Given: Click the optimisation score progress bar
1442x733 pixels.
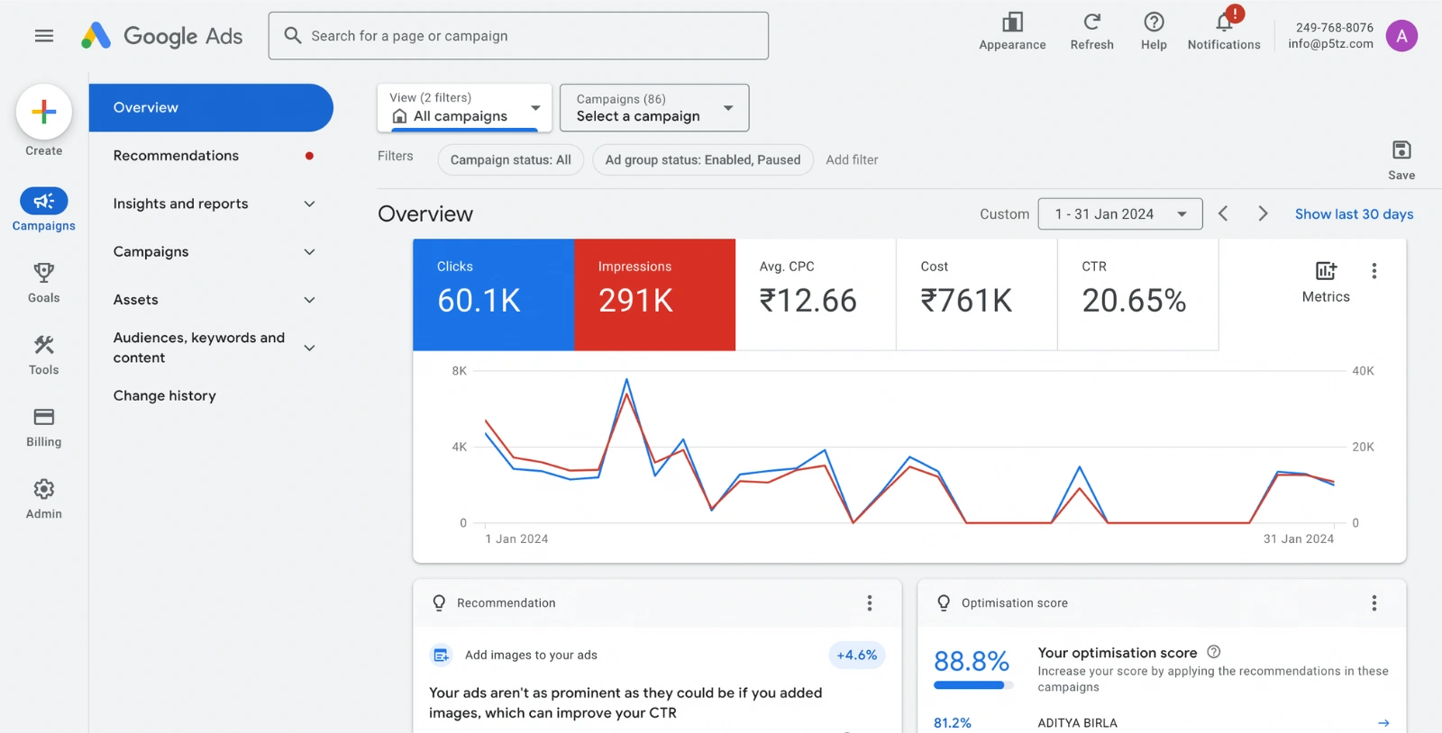Looking at the screenshot, I should (972, 685).
